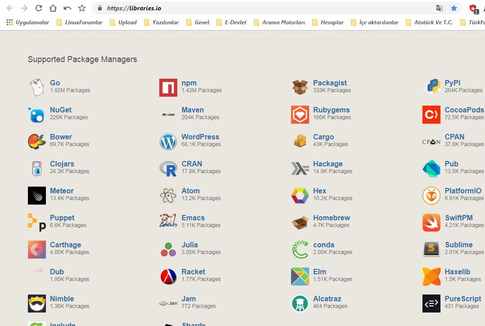Viewport: 485px width, 326px height.
Task: Click the PureScript black icon
Action: (x=431, y=304)
